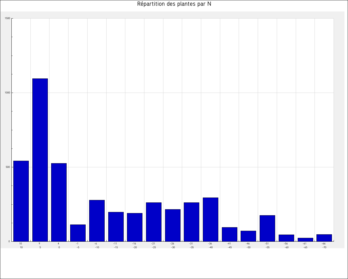Click the 500 label on the y-axis
348x279 pixels.
point(8,167)
